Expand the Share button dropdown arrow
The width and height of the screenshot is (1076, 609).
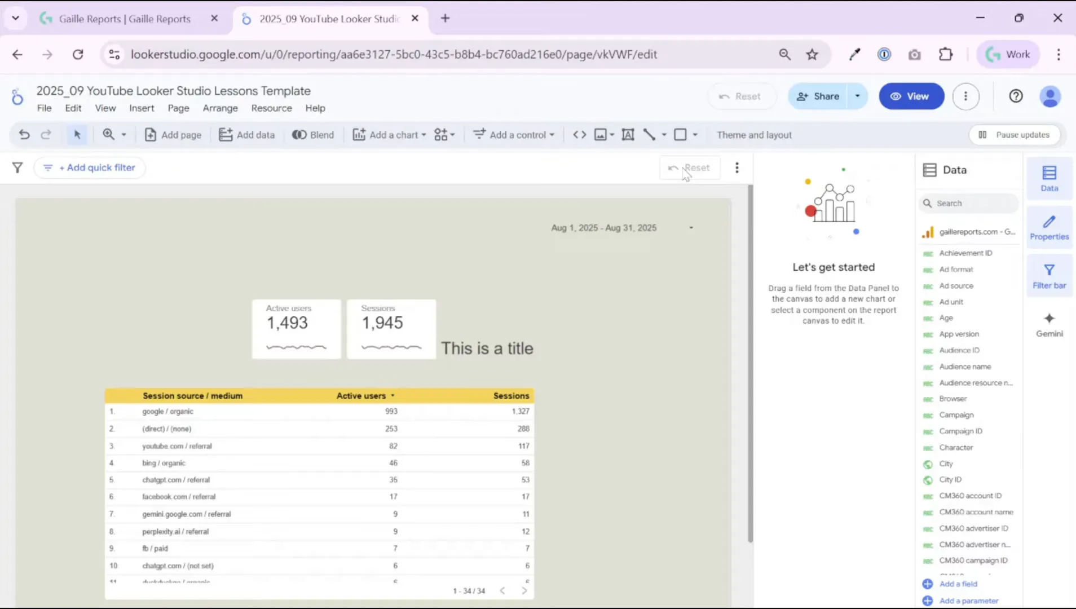pyautogui.click(x=858, y=96)
